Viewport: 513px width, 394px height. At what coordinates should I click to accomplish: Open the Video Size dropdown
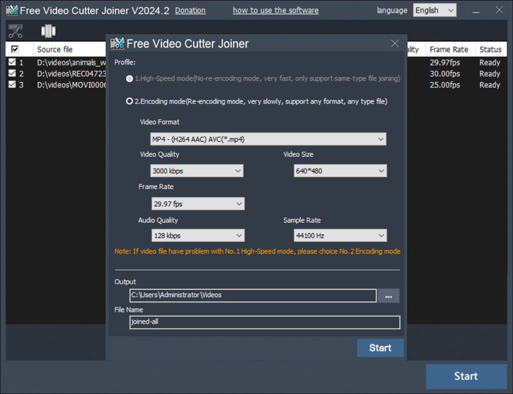tap(340, 171)
